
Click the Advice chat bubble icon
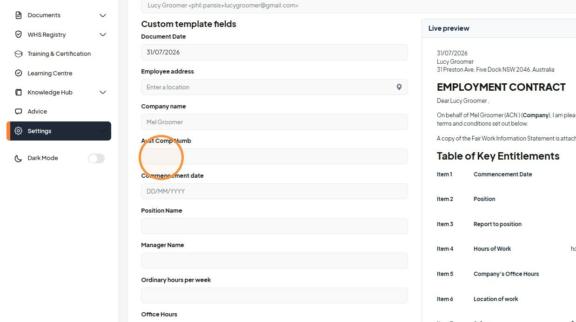coord(19,112)
